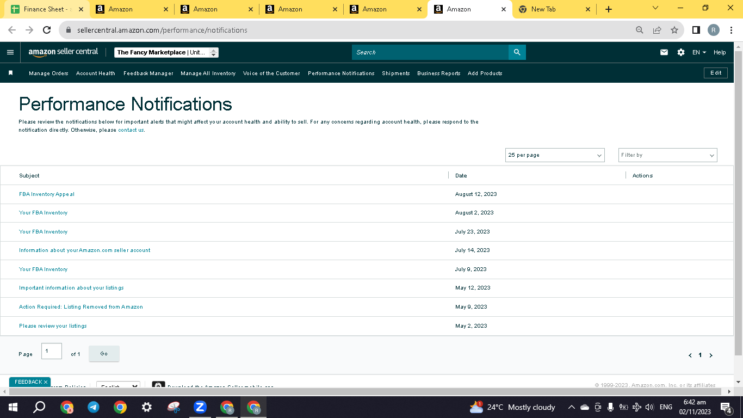Open the 25 per page dropdown
This screenshot has width=743, height=418.
(555, 155)
